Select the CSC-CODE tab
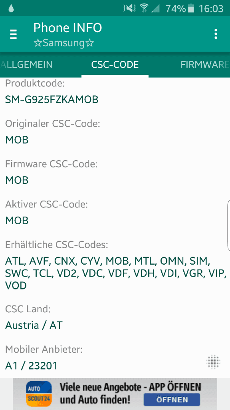Image resolution: width=230 pixels, height=410 pixels. [x=115, y=64]
